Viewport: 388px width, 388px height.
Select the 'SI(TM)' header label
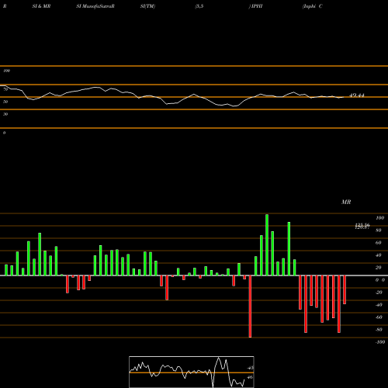click(147, 6)
